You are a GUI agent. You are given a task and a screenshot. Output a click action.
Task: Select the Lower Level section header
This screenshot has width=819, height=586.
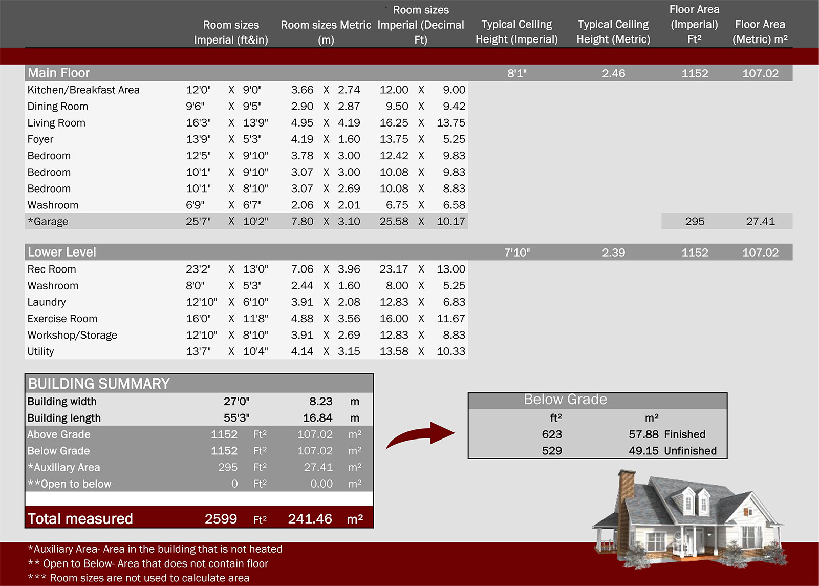point(62,252)
